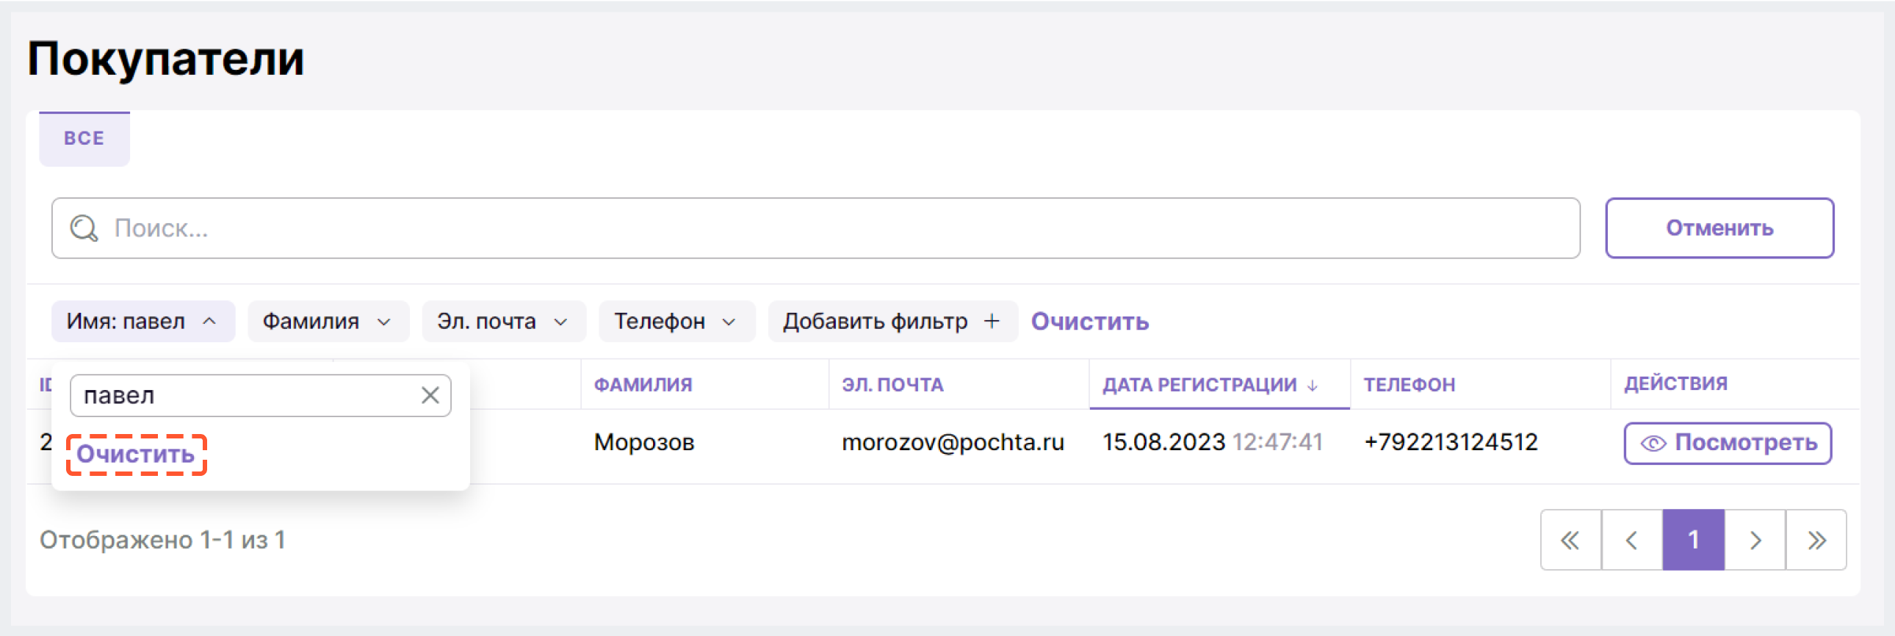1895x636 pixels.
Task: Click the name filter input containing павел
Action: click(x=261, y=396)
